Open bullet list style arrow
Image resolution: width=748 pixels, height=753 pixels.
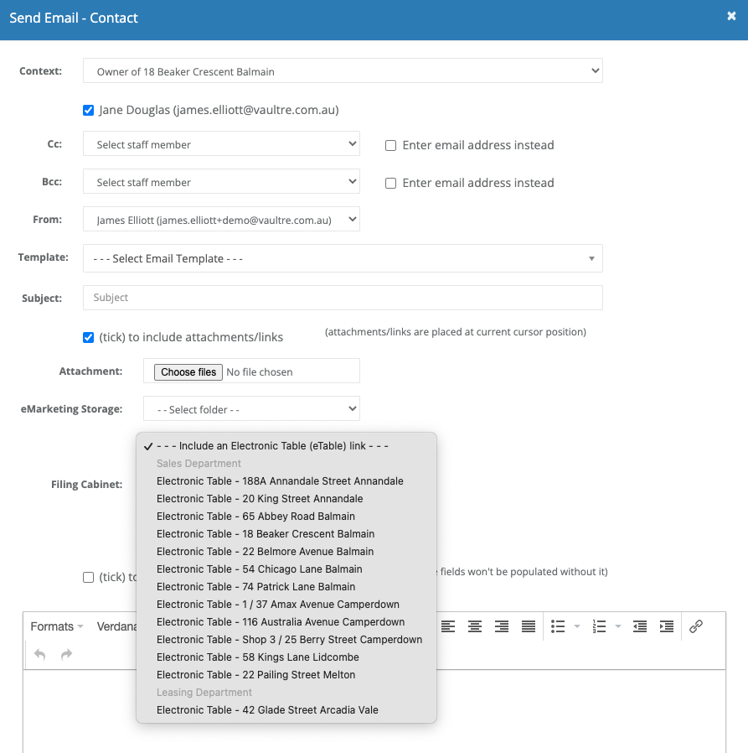[x=577, y=626]
